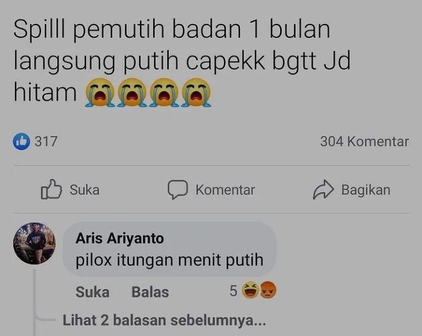The height and width of the screenshot is (336, 422).
Task: Tap the first crying emoji in the post
Action: [100, 92]
